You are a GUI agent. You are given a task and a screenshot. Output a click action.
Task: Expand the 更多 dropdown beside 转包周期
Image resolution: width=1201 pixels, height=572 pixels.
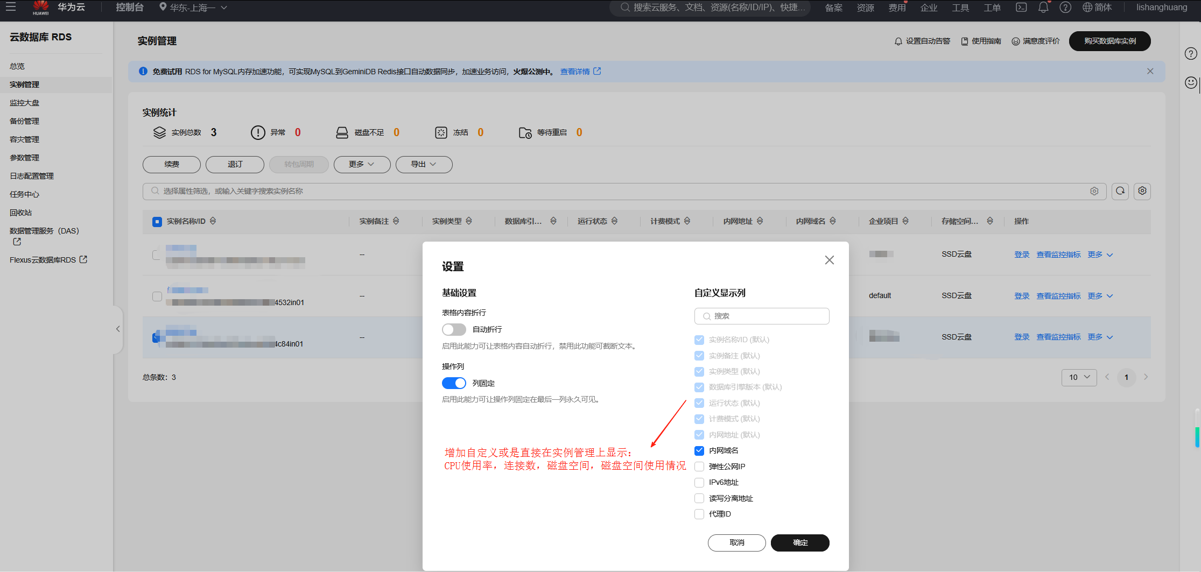coord(362,165)
